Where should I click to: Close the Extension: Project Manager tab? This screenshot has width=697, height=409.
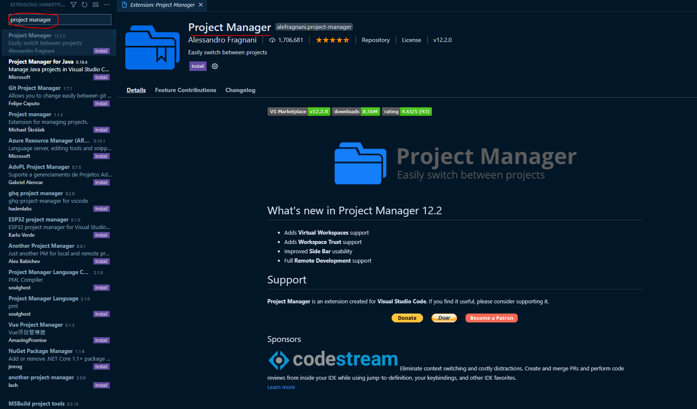point(201,5)
